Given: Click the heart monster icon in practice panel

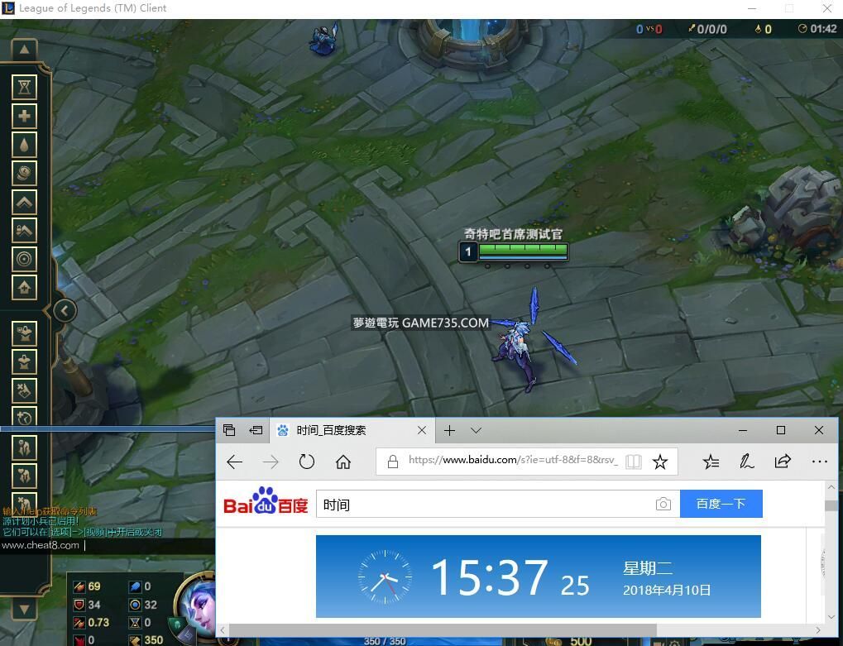Looking at the screenshot, I should coord(24,476).
